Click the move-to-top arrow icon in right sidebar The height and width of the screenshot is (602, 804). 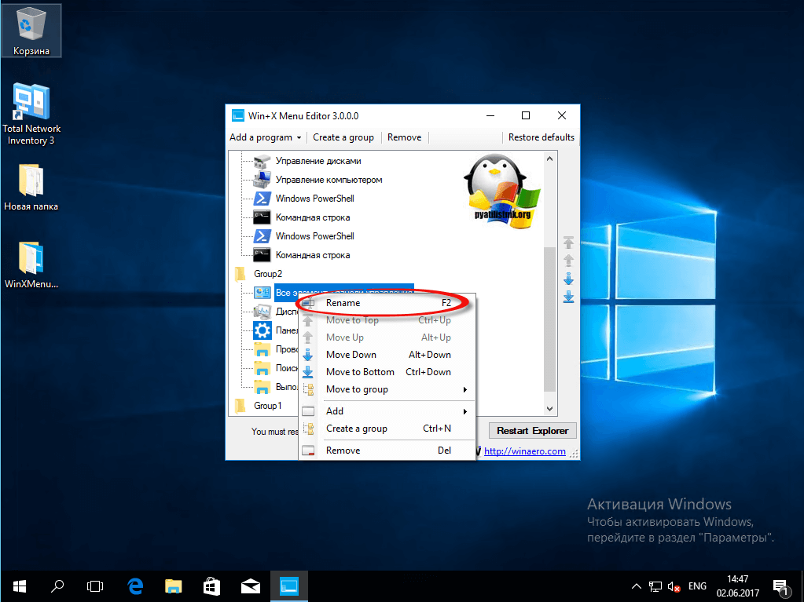point(568,243)
